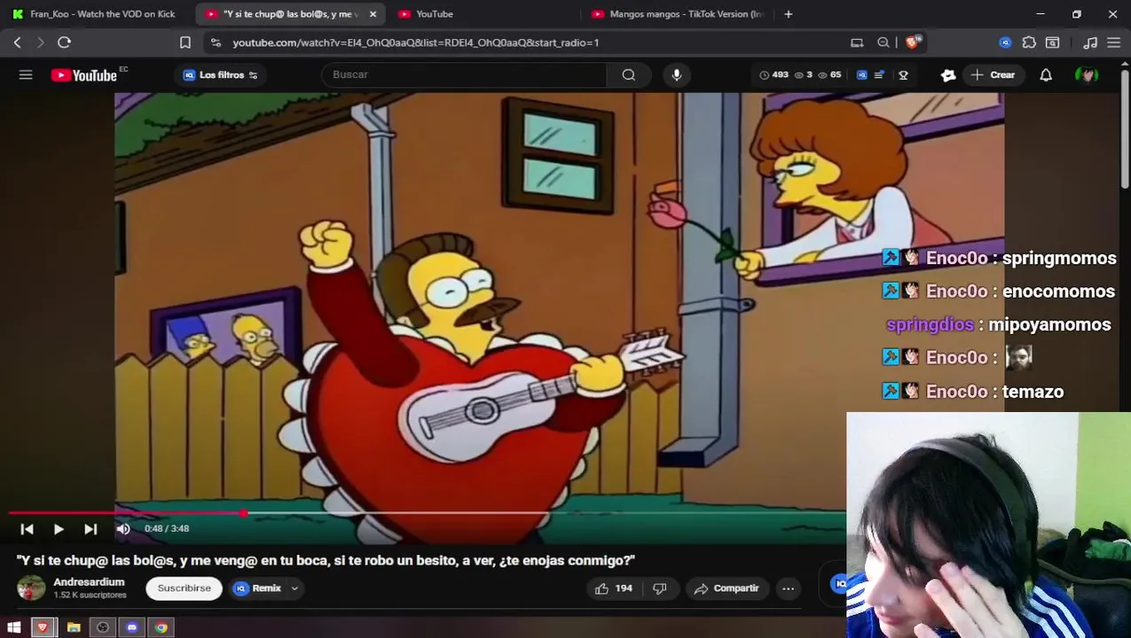The height and width of the screenshot is (638, 1131).
Task: Open the list icon next to IQ badge
Action: [879, 75]
